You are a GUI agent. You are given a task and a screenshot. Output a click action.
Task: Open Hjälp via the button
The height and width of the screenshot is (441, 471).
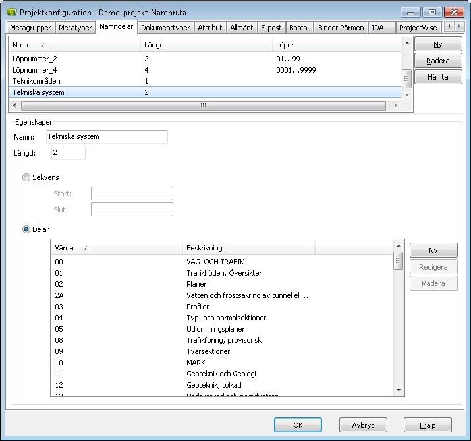428,425
